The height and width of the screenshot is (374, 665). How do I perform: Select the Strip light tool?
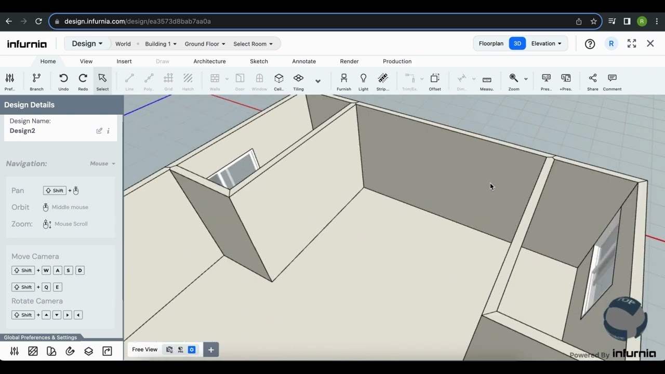click(x=383, y=82)
